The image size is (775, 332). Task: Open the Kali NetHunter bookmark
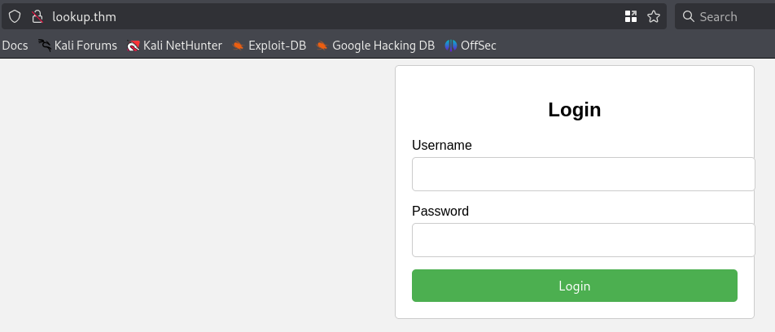175,46
